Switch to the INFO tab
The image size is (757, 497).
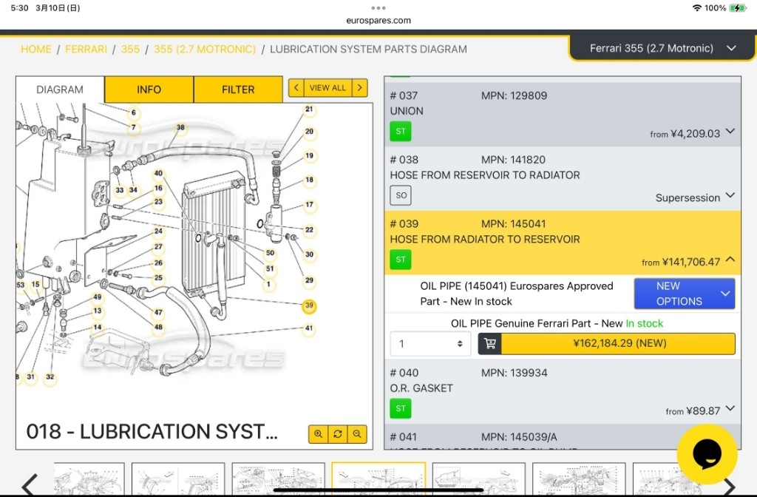pyautogui.click(x=149, y=89)
